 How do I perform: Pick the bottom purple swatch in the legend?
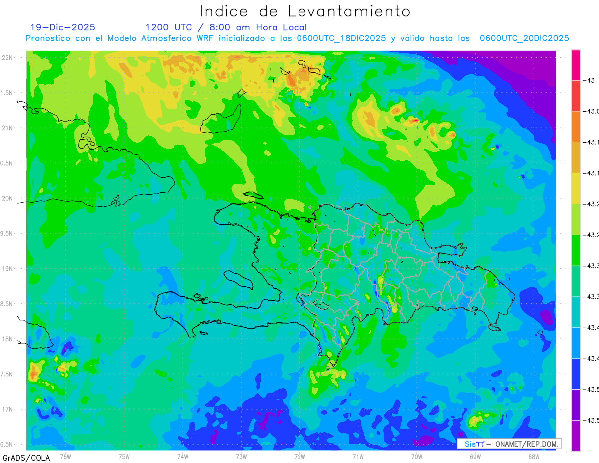pyautogui.click(x=576, y=436)
